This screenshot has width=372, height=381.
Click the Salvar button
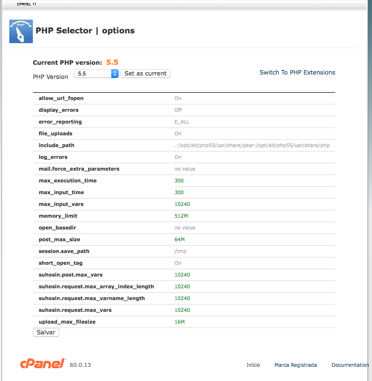(x=46, y=332)
